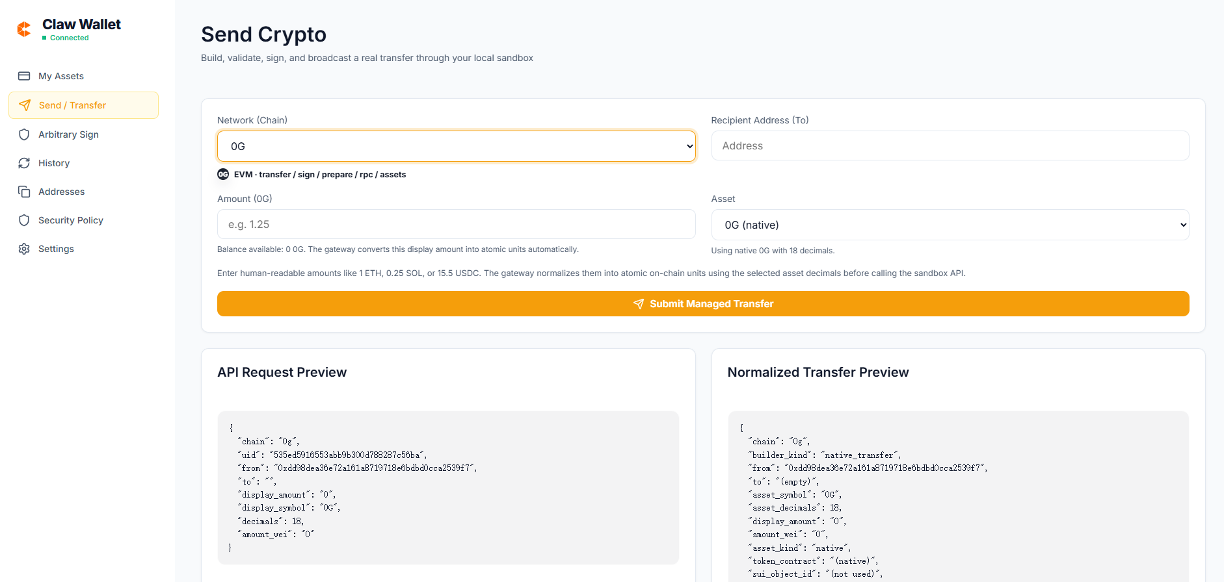Click the 0G chain badge icon
1224x582 pixels.
(x=223, y=174)
